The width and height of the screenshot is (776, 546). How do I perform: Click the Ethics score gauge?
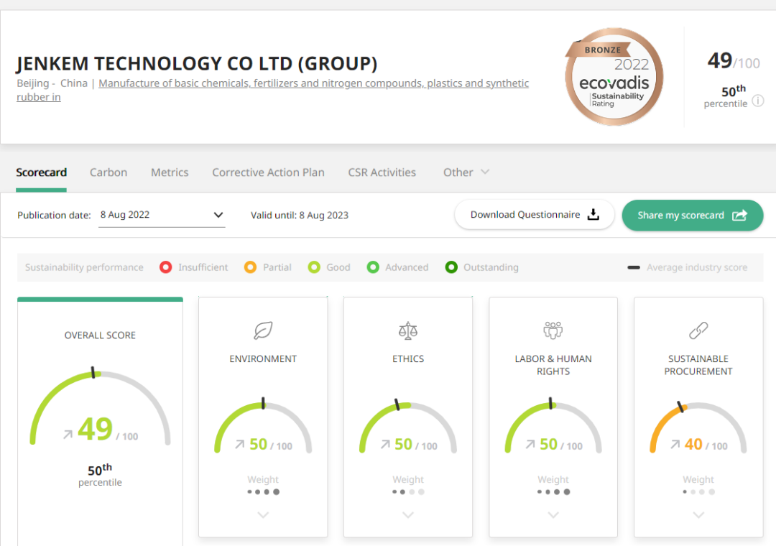coord(408,426)
